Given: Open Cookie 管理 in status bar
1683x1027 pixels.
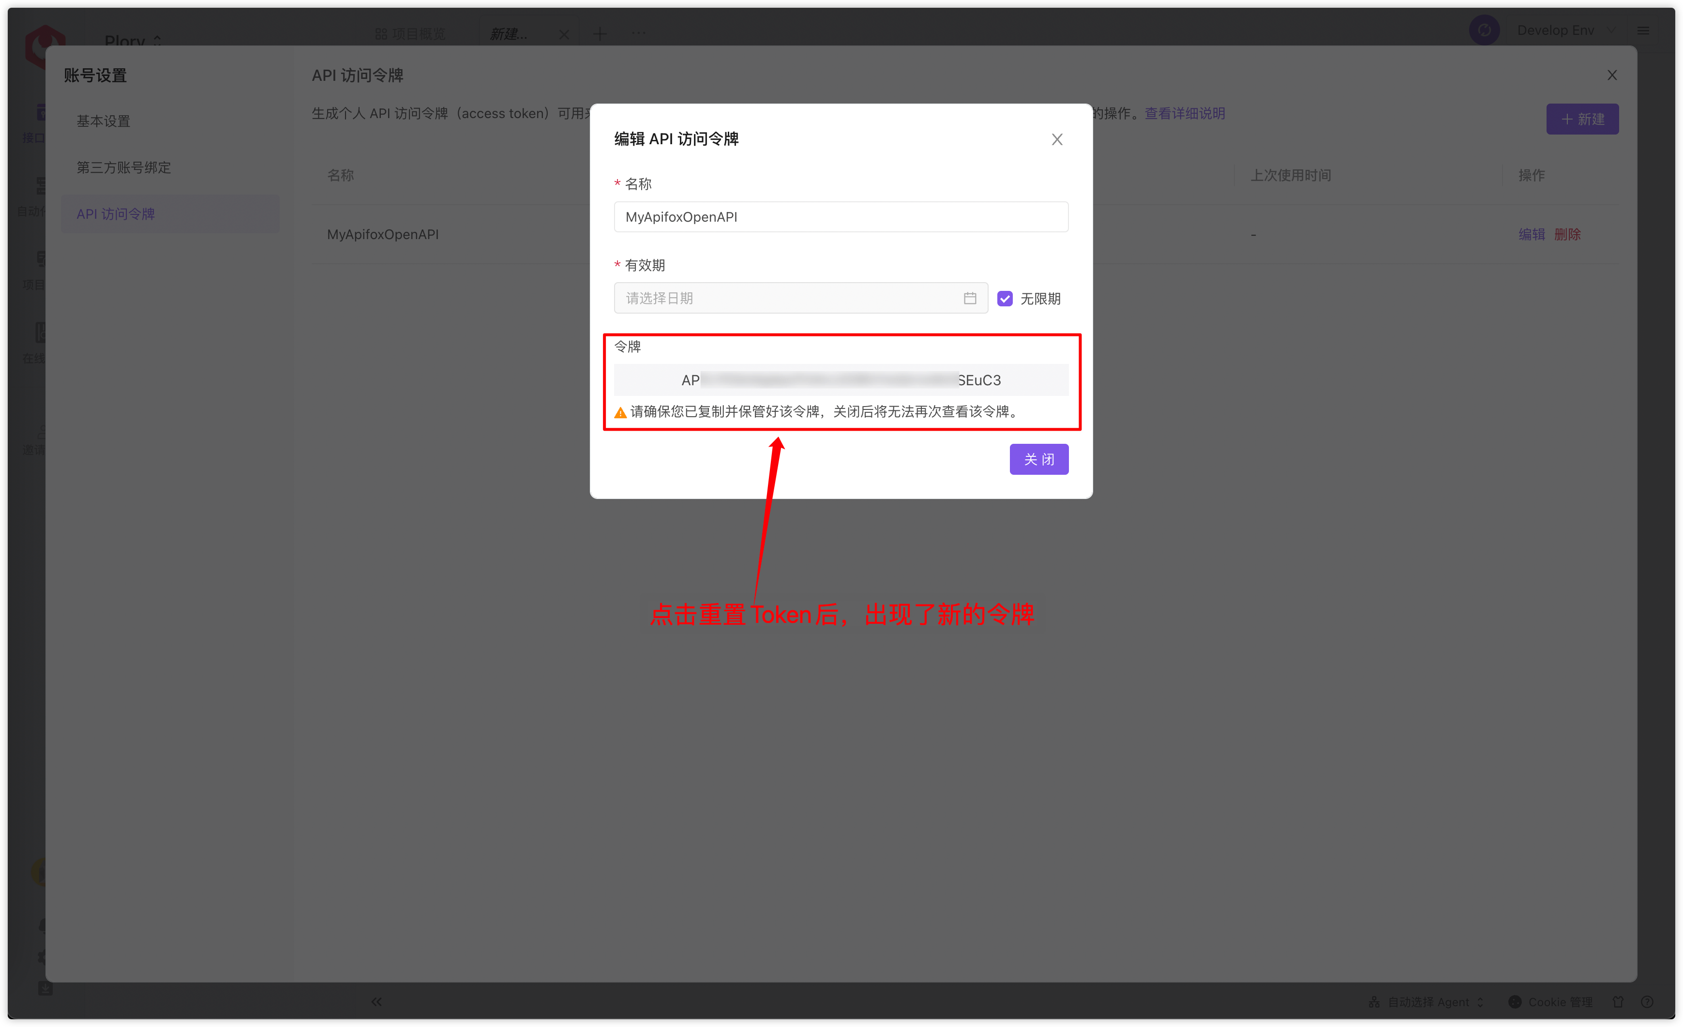Looking at the screenshot, I should [1550, 1002].
